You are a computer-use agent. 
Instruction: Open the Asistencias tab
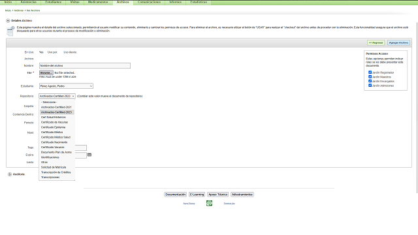[x=29, y=2]
